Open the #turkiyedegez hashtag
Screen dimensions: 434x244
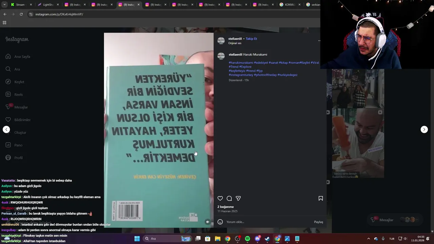pos(288,75)
